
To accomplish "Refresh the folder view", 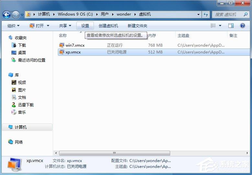I will click(x=206, y=15).
